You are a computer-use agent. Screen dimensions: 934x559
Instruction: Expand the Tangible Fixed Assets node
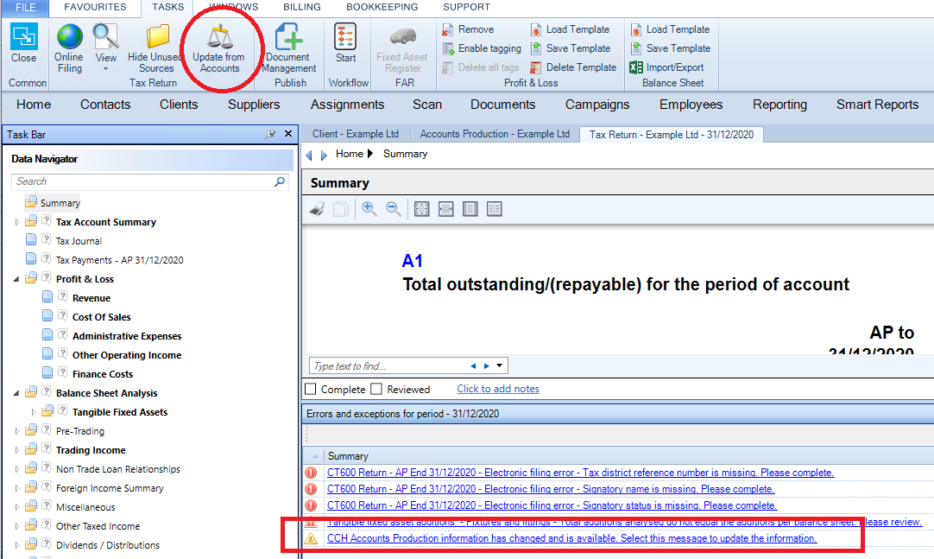34,412
